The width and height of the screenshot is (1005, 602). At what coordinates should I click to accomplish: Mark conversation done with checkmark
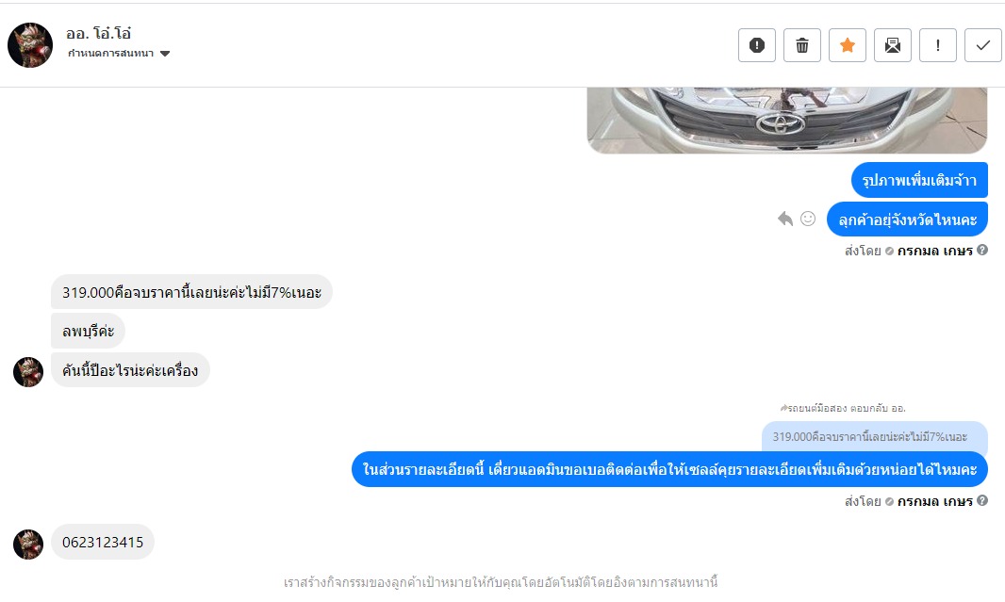click(x=983, y=45)
